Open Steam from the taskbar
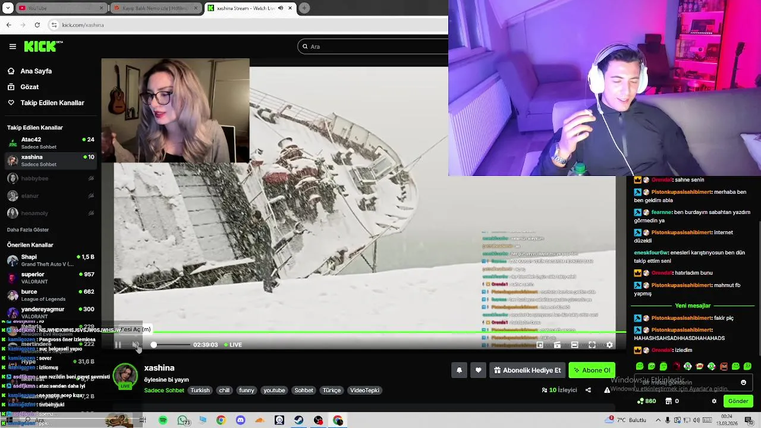This screenshot has width=761, height=428. pyautogui.click(x=299, y=420)
